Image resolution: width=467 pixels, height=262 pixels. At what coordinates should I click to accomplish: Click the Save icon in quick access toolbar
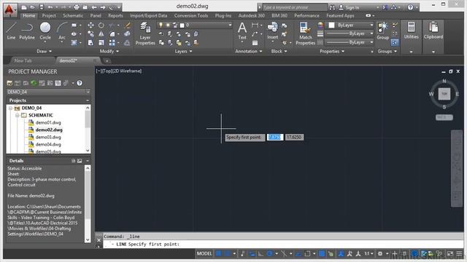(41, 7)
